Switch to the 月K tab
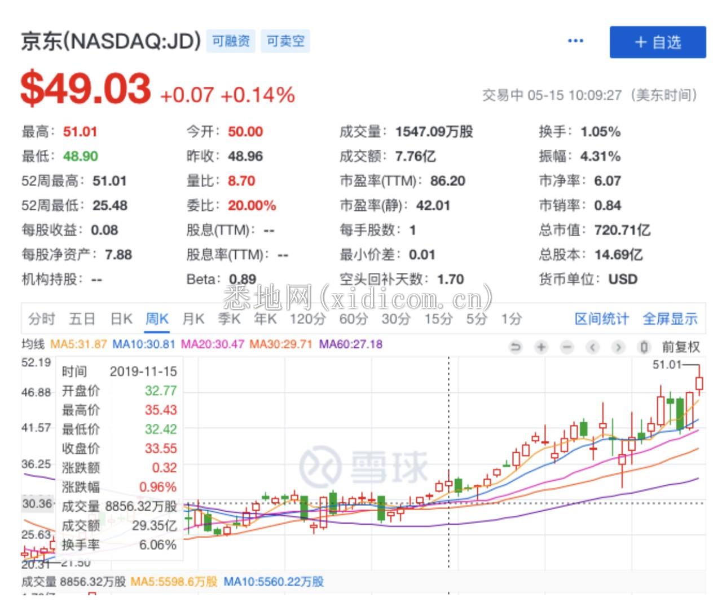This screenshot has height=602, width=722. [193, 318]
